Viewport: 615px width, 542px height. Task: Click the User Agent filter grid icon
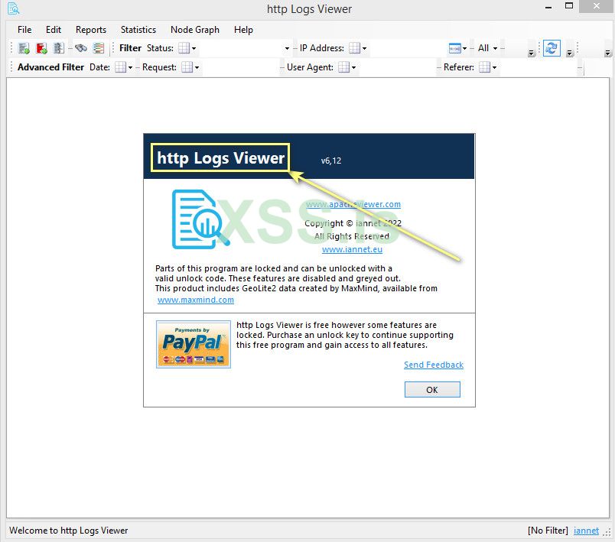pyautogui.click(x=344, y=67)
